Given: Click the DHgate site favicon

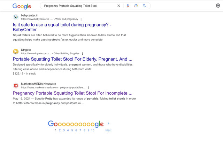Looking at the screenshot, I should [16, 52].
